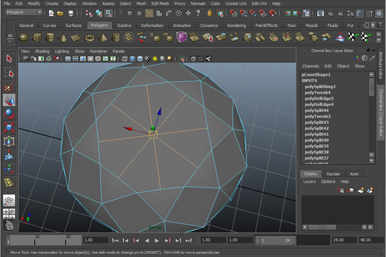Toggle smooth shade all viewport button
386x257 pixels.
click(x=133, y=58)
